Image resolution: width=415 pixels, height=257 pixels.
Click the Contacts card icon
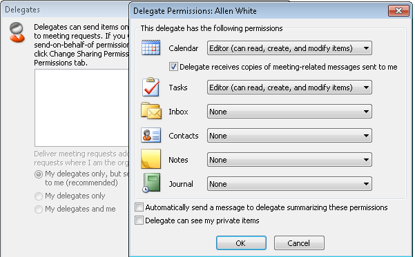point(151,135)
